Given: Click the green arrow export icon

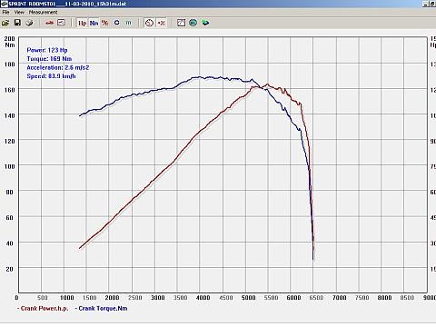Looking at the screenshot, I should coord(205,23).
